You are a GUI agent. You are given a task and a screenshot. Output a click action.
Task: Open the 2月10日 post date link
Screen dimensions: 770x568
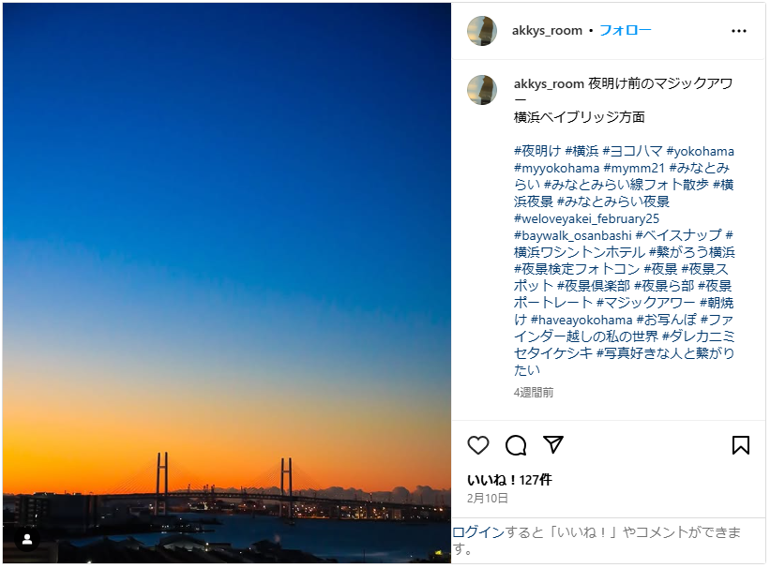tap(488, 498)
